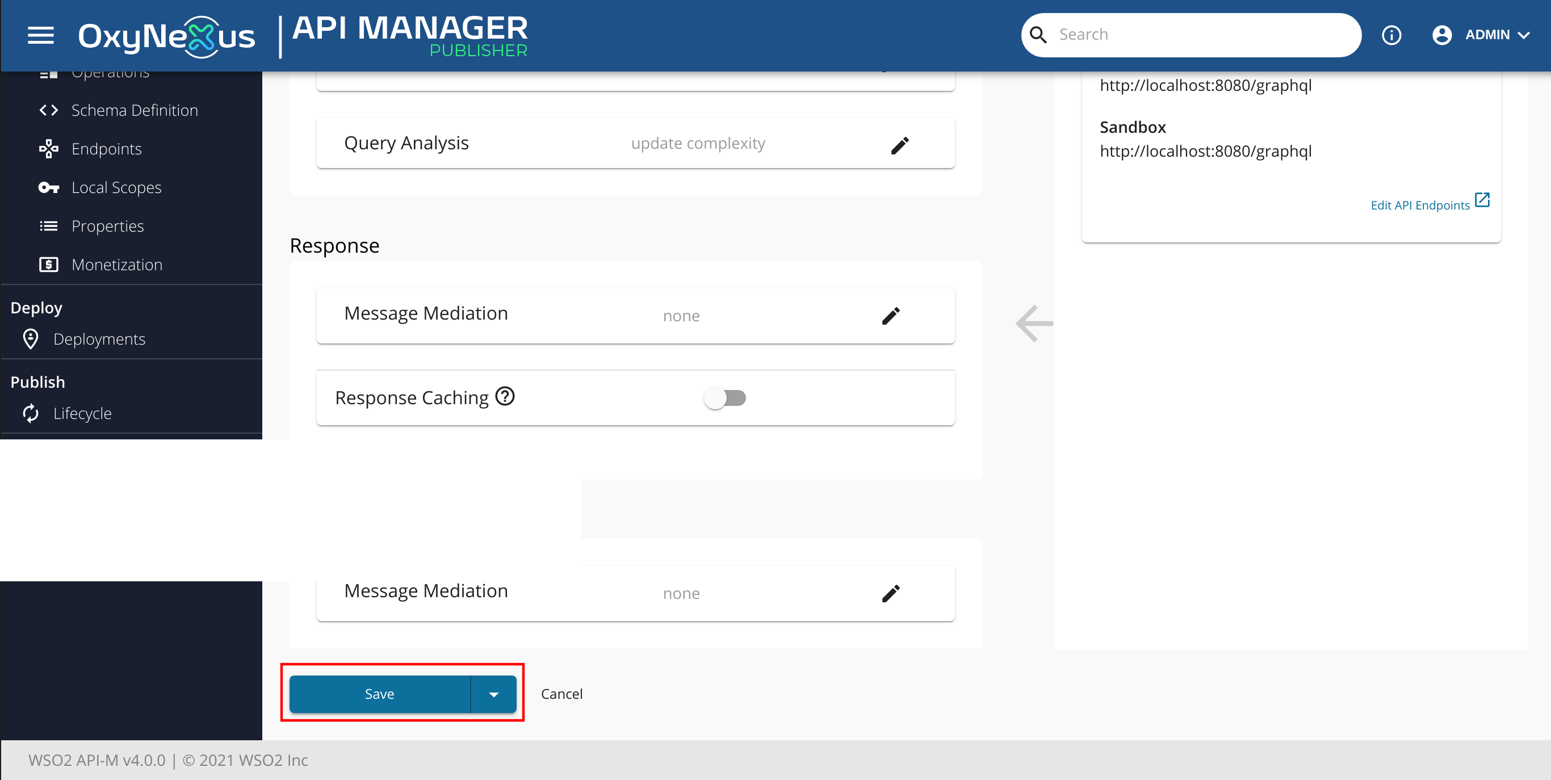1551x780 pixels.
Task: Click 'none' value in upper Message Mediation
Action: coord(681,316)
